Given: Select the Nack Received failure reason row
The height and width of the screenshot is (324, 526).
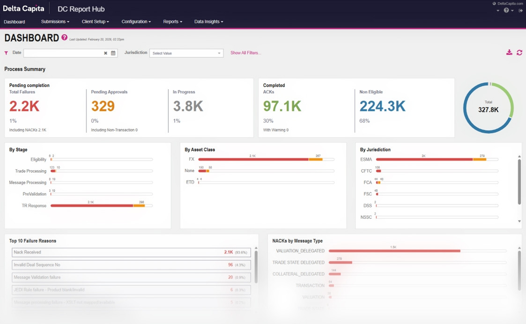Looking at the screenshot, I should 131,252.
